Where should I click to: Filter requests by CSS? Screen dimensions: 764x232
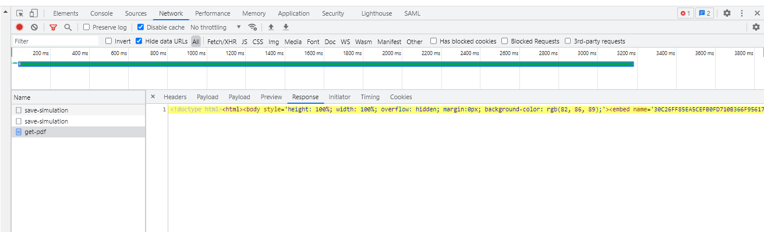pos(258,41)
